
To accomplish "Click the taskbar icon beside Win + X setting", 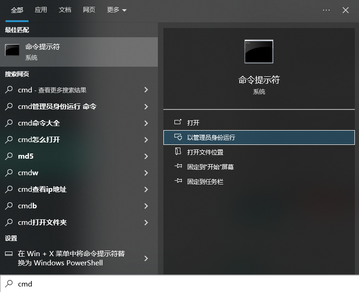I will click(x=9, y=253).
